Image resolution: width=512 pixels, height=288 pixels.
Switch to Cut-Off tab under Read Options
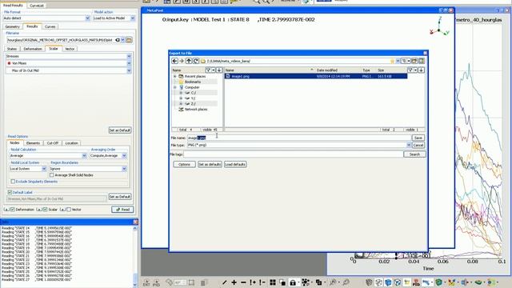[53, 143]
